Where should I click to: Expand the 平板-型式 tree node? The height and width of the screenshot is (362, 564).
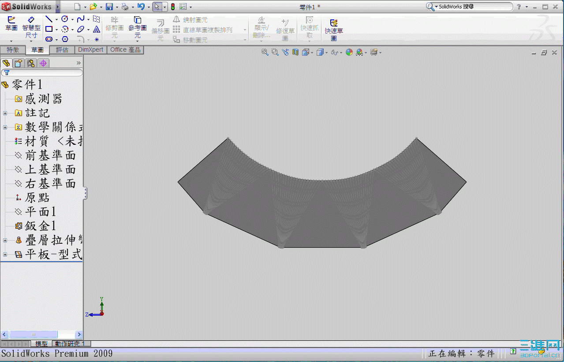pyautogui.click(x=5, y=254)
